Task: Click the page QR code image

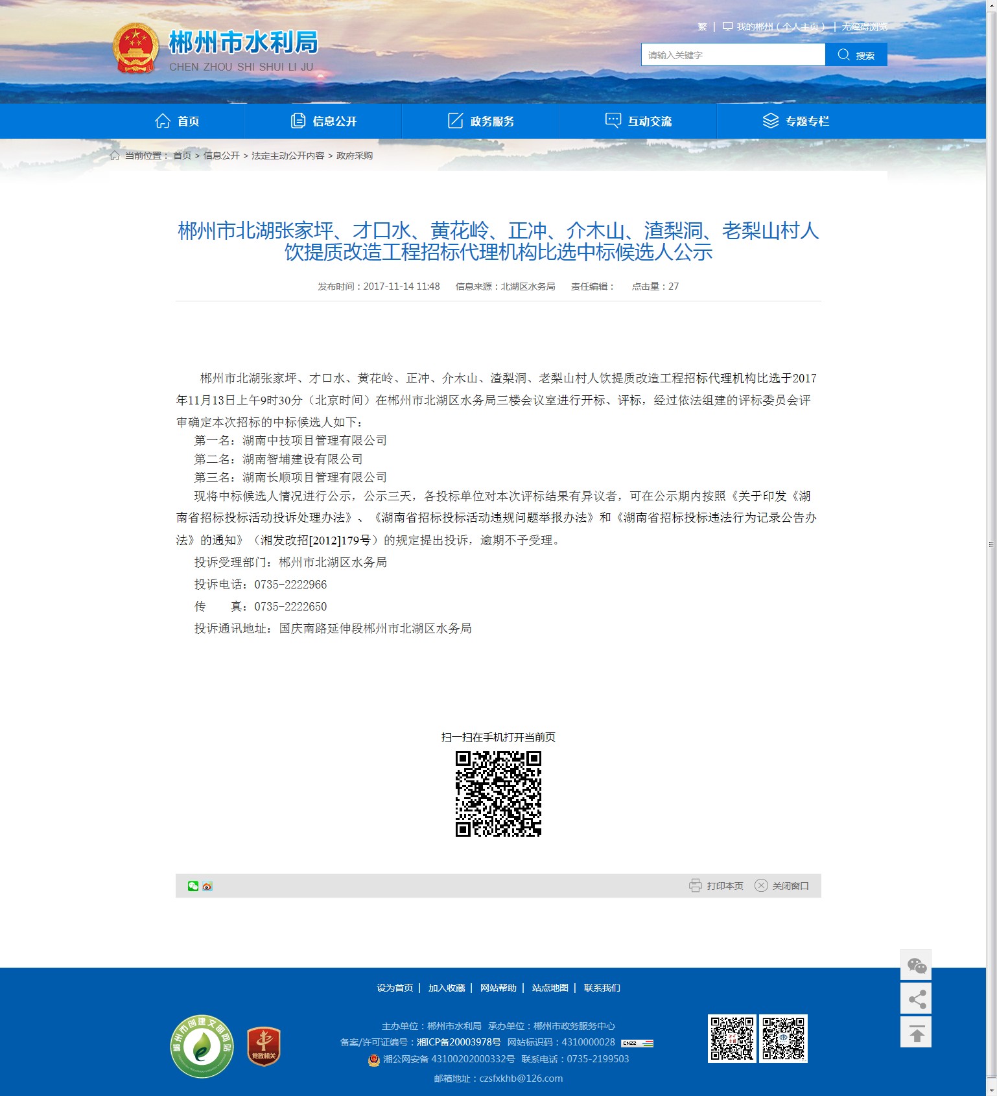Action: (498, 794)
